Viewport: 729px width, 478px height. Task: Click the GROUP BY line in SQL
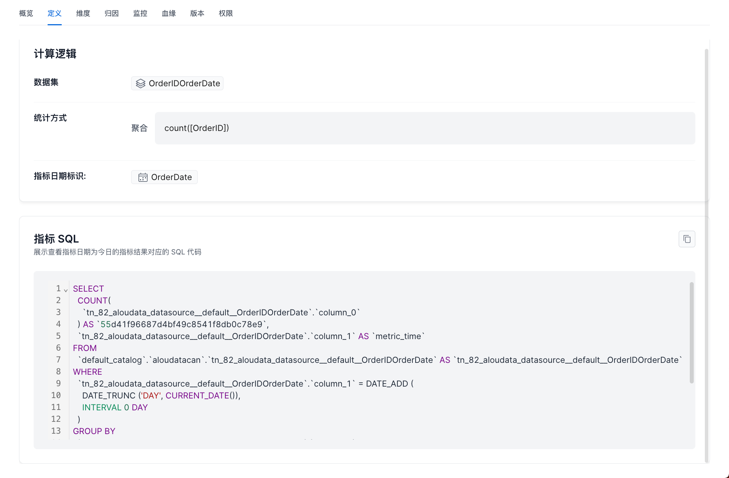(94, 431)
